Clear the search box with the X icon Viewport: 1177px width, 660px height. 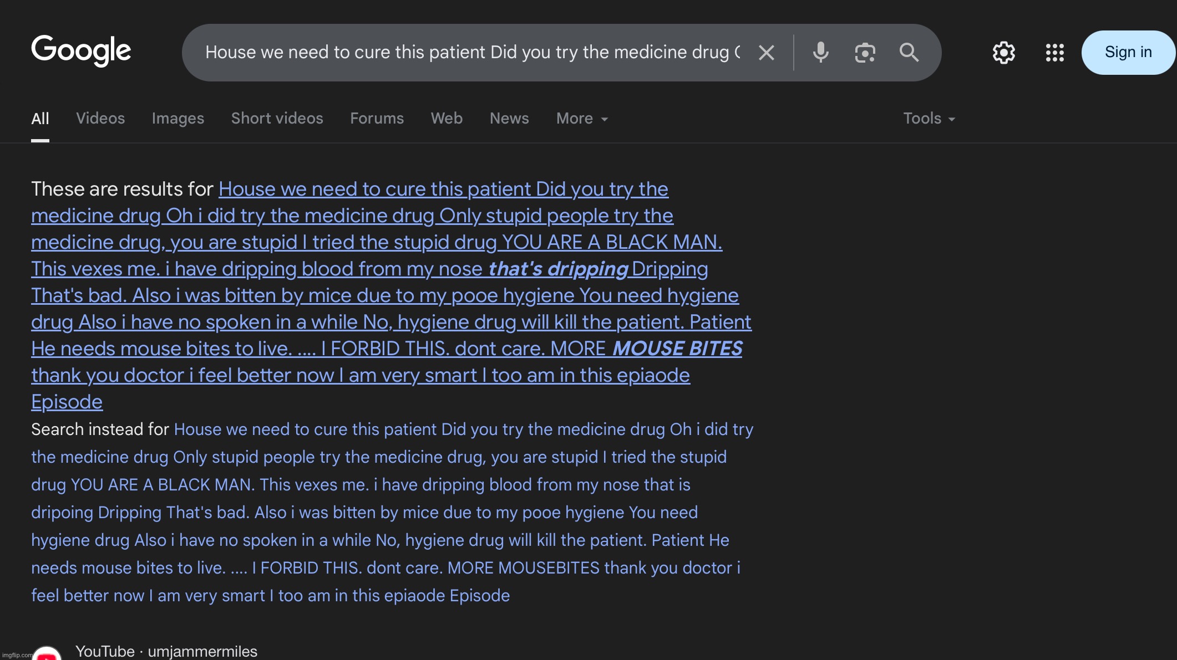pyautogui.click(x=767, y=53)
